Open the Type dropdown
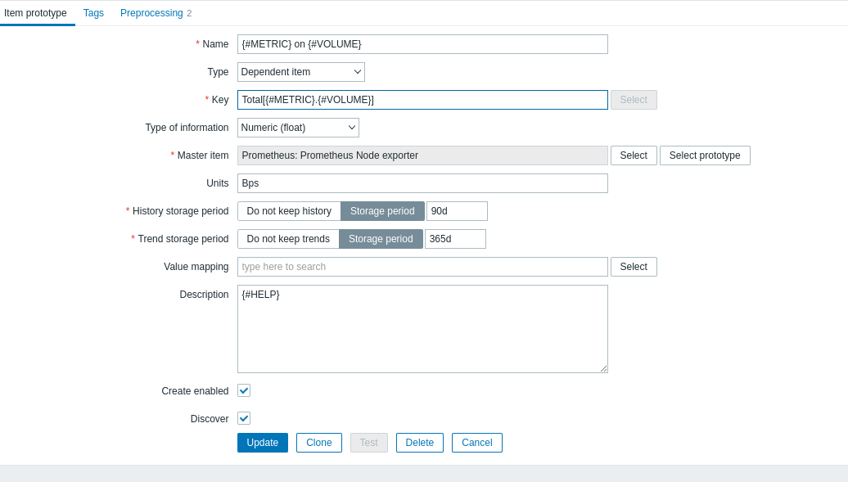848x482 pixels. [x=300, y=72]
